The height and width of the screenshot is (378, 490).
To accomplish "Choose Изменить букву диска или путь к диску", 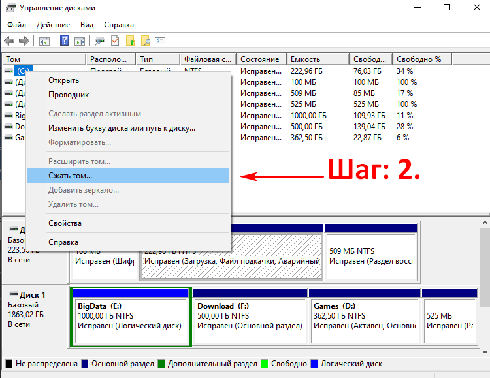I will (128, 128).
